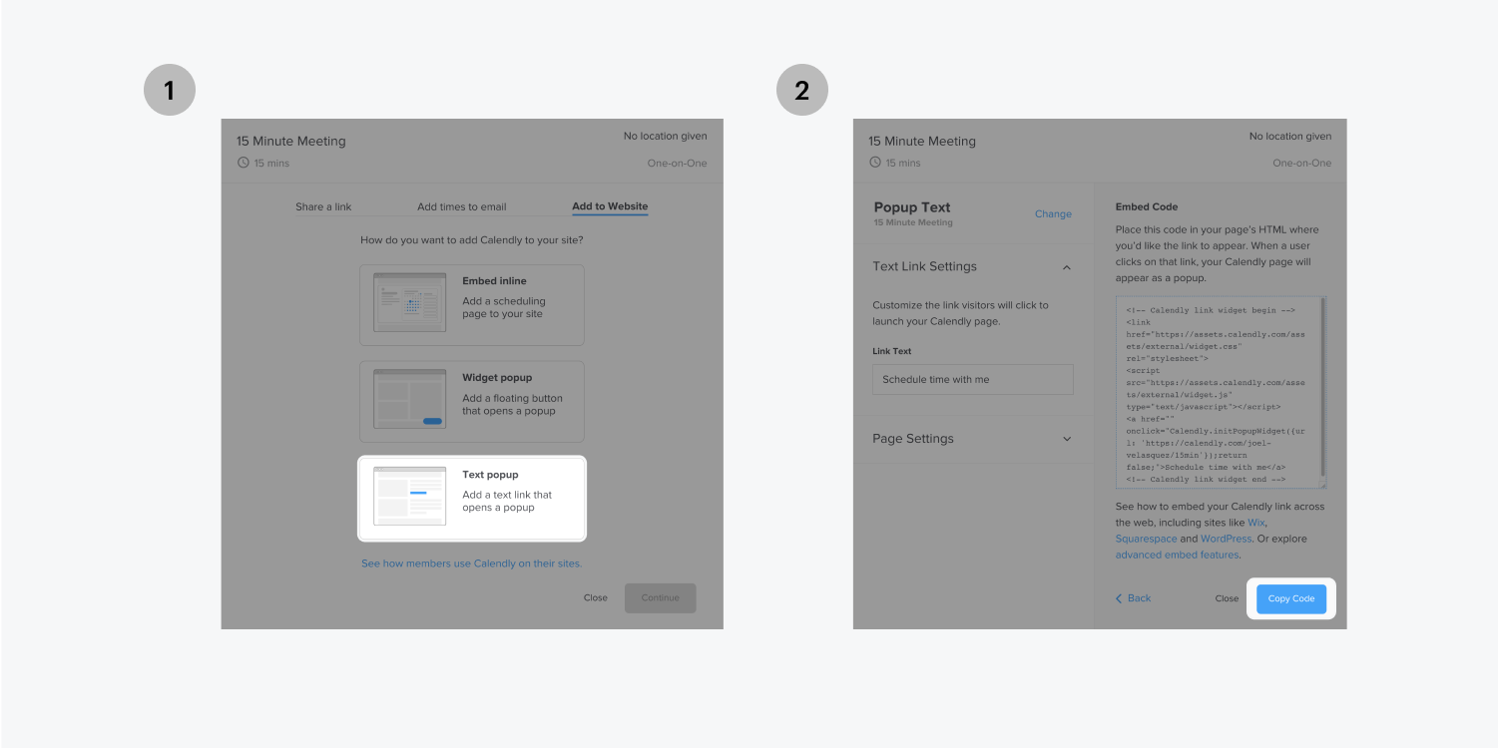
Task: Click the Copy Code button
Action: tap(1291, 598)
